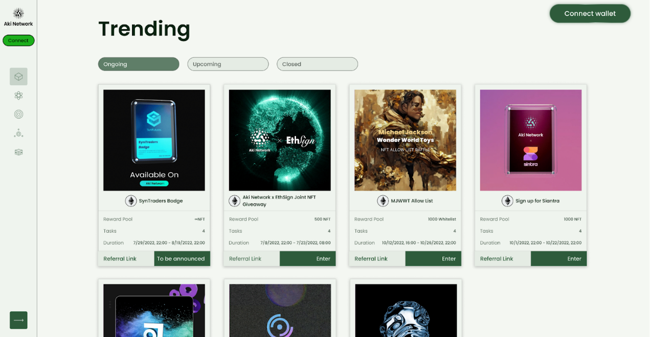Screen dimensions: 650x337
Task: Open the Aki Network logo in sidebar
Action: [18, 13]
